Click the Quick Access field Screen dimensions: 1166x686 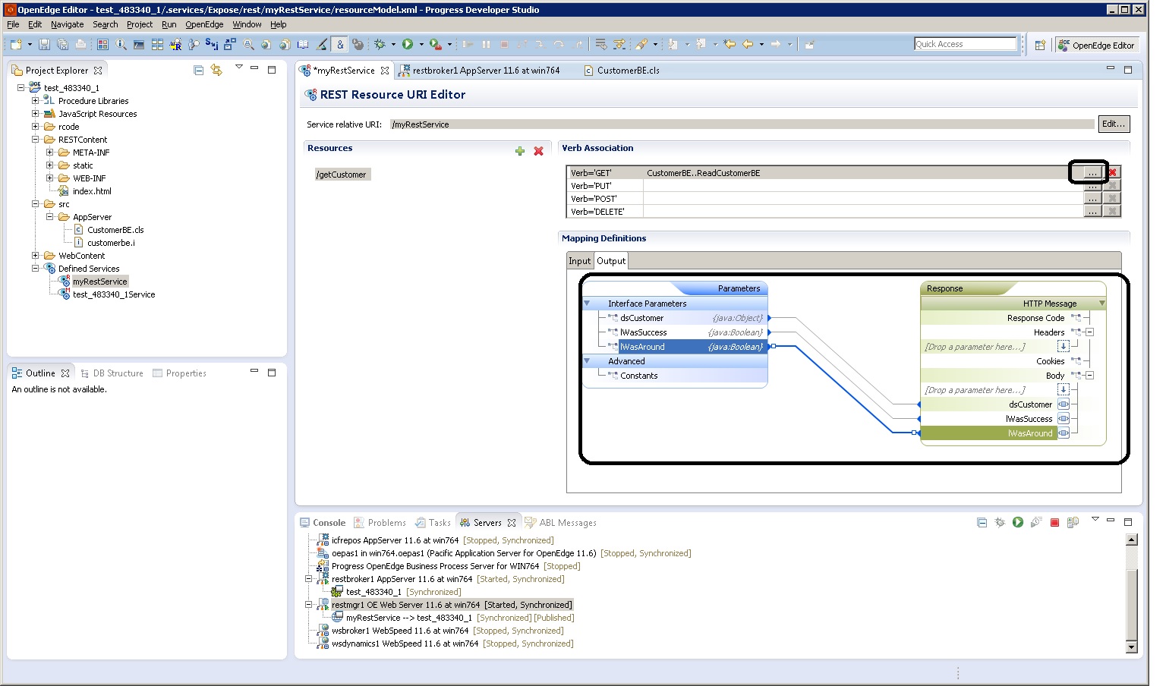click(x=965, y=44)
